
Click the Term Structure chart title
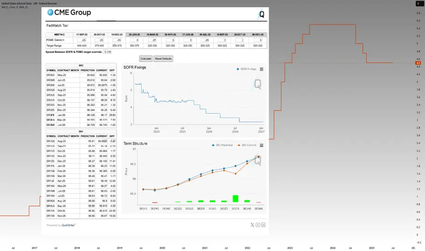135,144
